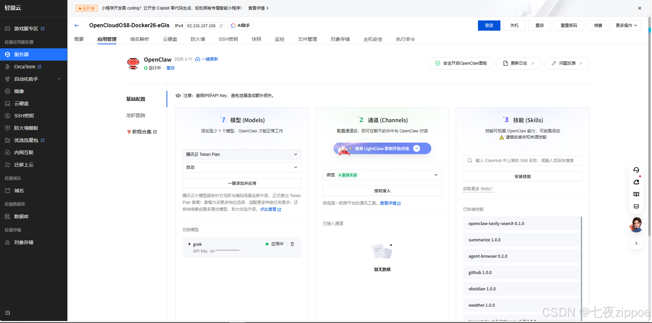This screenshot has height=323, width=652.
Task: Click the 授权接入 button
Action: click(382, 191)
